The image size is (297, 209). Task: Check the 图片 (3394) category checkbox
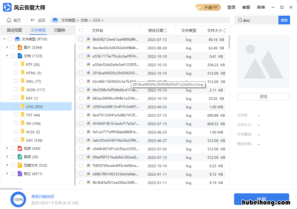13,47
